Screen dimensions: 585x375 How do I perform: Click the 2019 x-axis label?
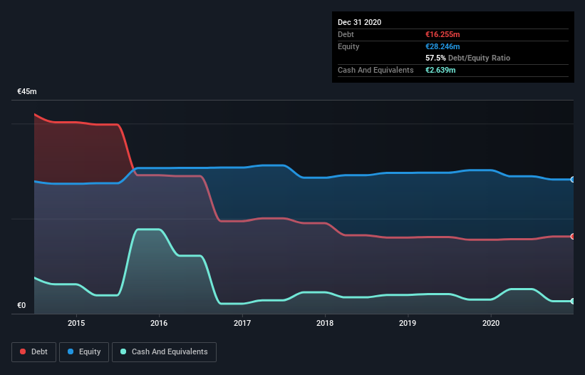tap(408, 323)
